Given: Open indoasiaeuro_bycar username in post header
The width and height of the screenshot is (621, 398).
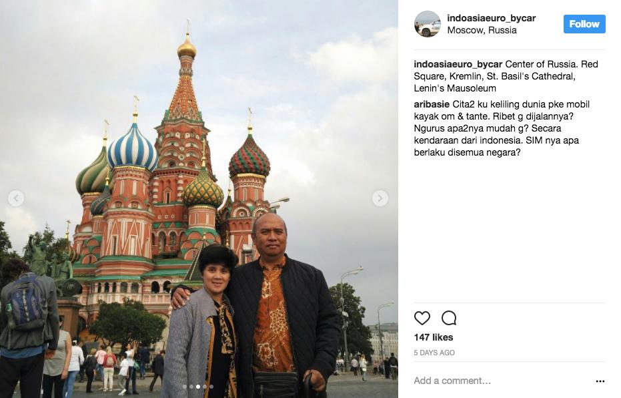Looking at the screenshot, I should [x=491, y=18].
